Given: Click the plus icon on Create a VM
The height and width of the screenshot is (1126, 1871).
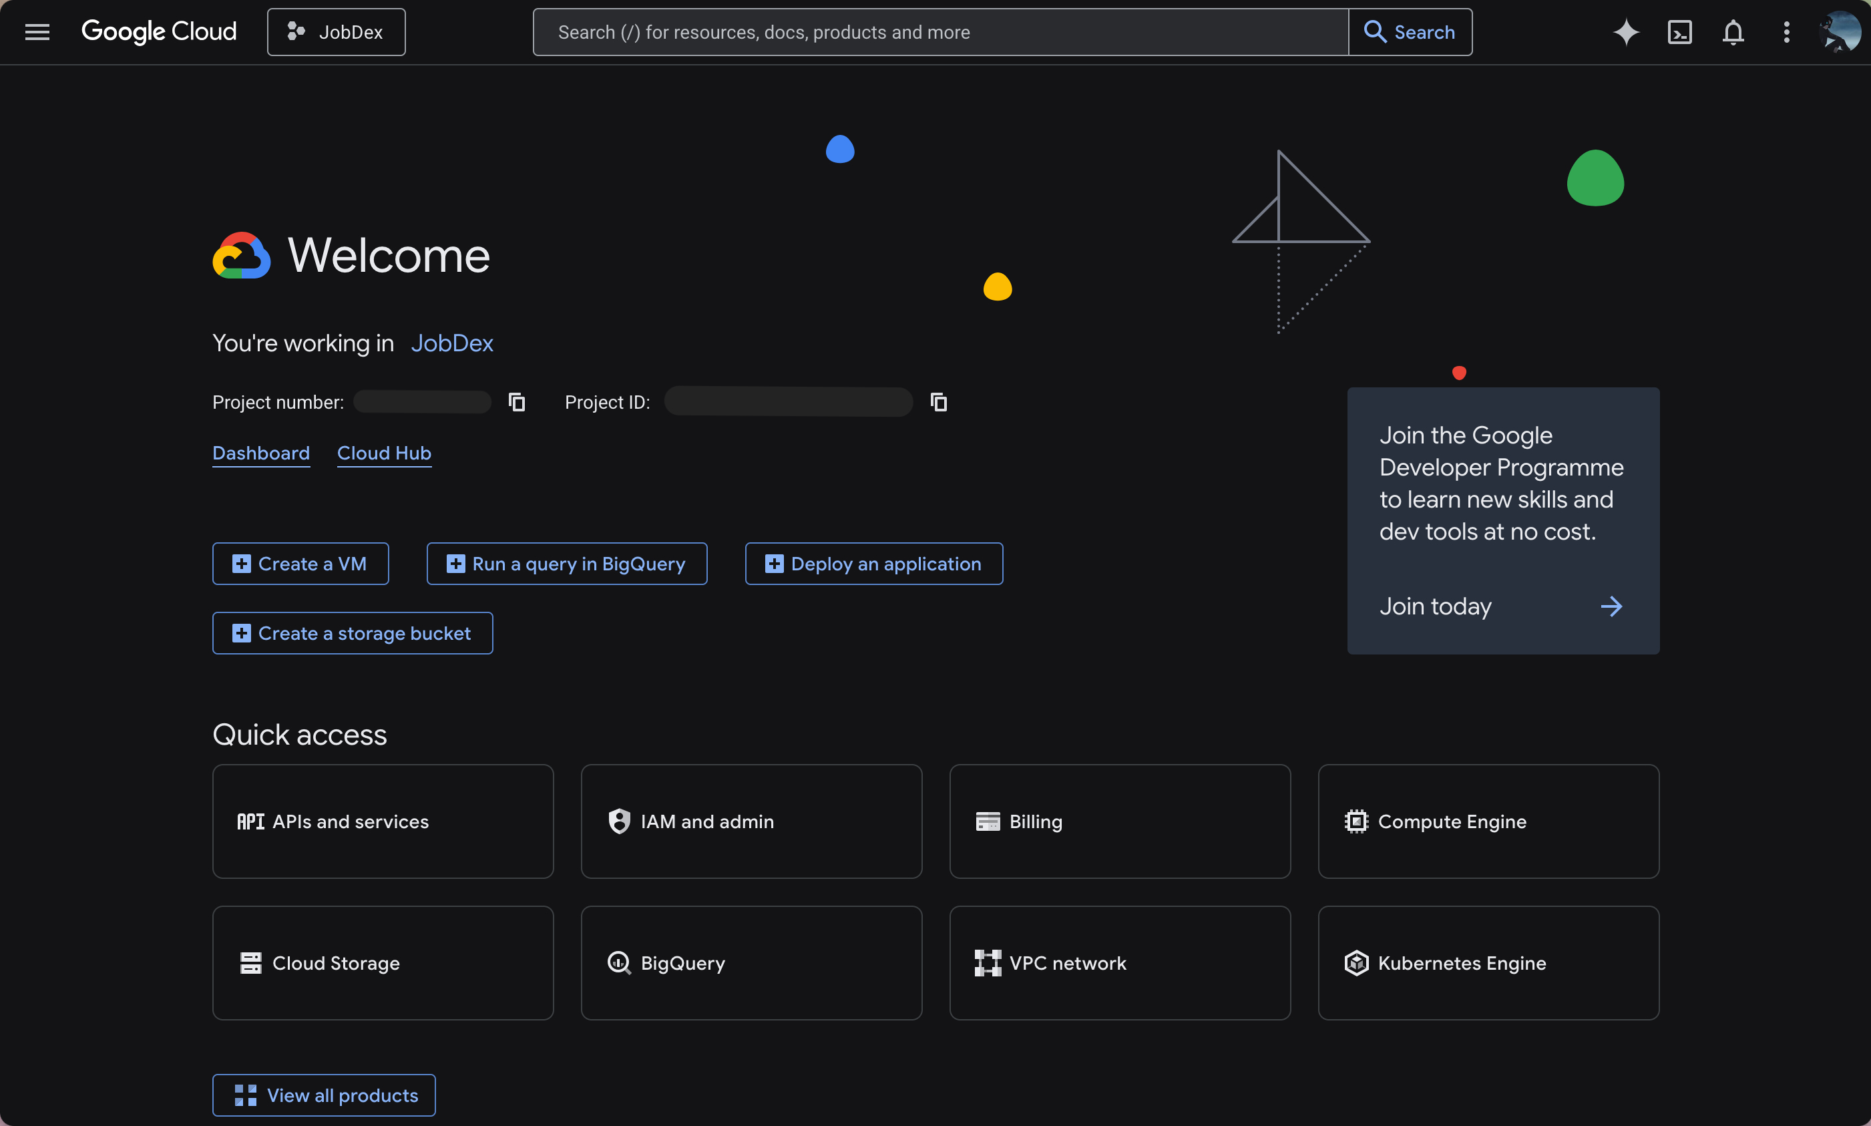Looking at the screenshot, I should click(x=241, y=564).
